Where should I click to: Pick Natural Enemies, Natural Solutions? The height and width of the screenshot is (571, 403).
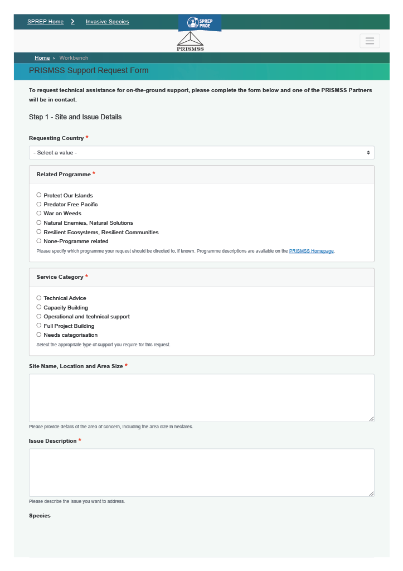pyautogui.click(x=38, y=222)
